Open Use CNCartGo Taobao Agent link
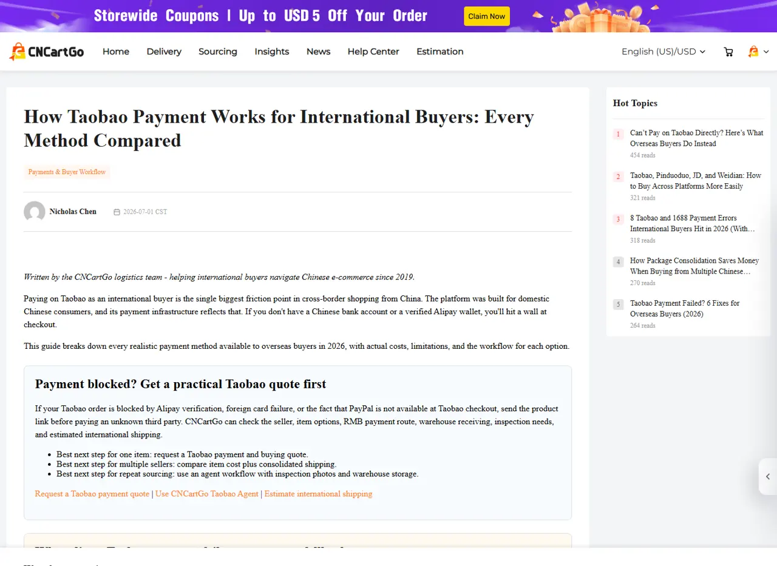This screenshot has width=777, height=566. 207,494
